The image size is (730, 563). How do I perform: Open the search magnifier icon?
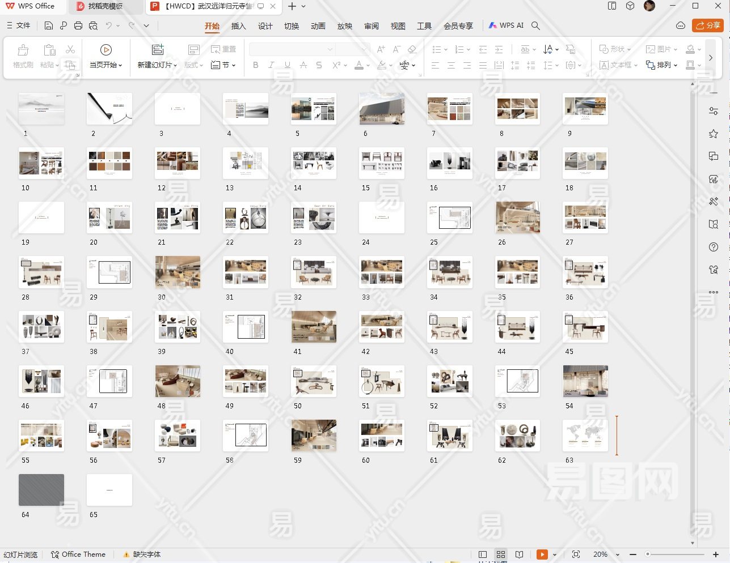point(535,25)
